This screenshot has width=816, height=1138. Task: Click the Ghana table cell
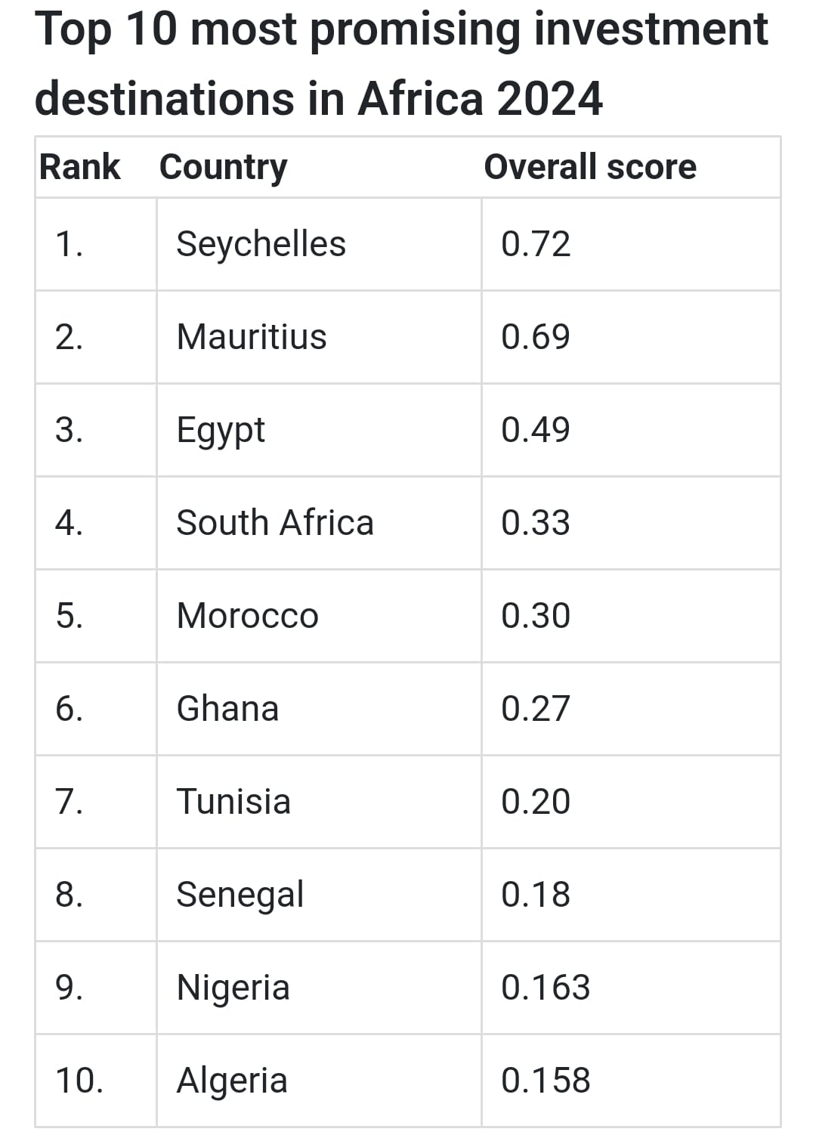coord(227,709)
